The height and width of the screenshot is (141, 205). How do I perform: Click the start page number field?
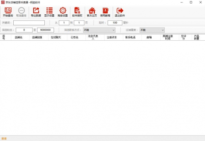tap(64, 23)
